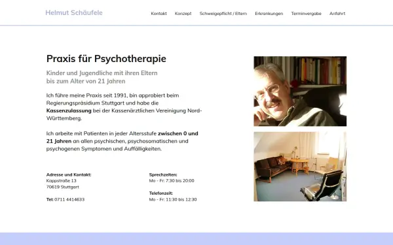393x245 pixels.
Task: Click the postal line 70619 Stuttgart
Action: pos(63,187)
